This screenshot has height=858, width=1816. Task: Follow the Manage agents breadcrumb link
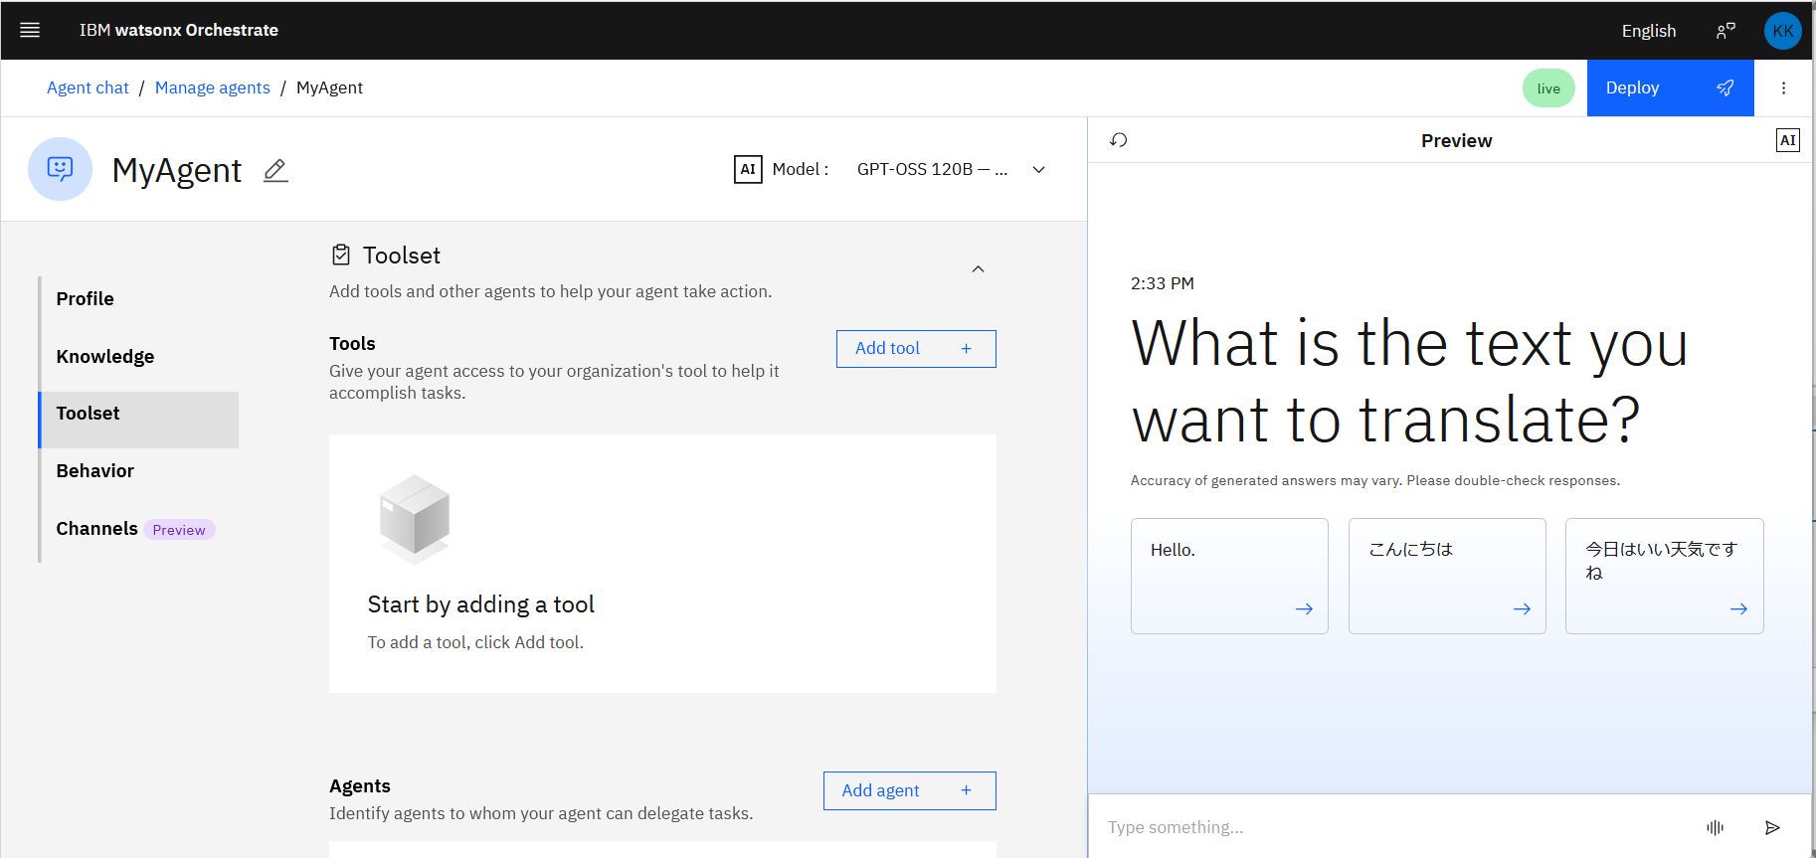[212, 87]
